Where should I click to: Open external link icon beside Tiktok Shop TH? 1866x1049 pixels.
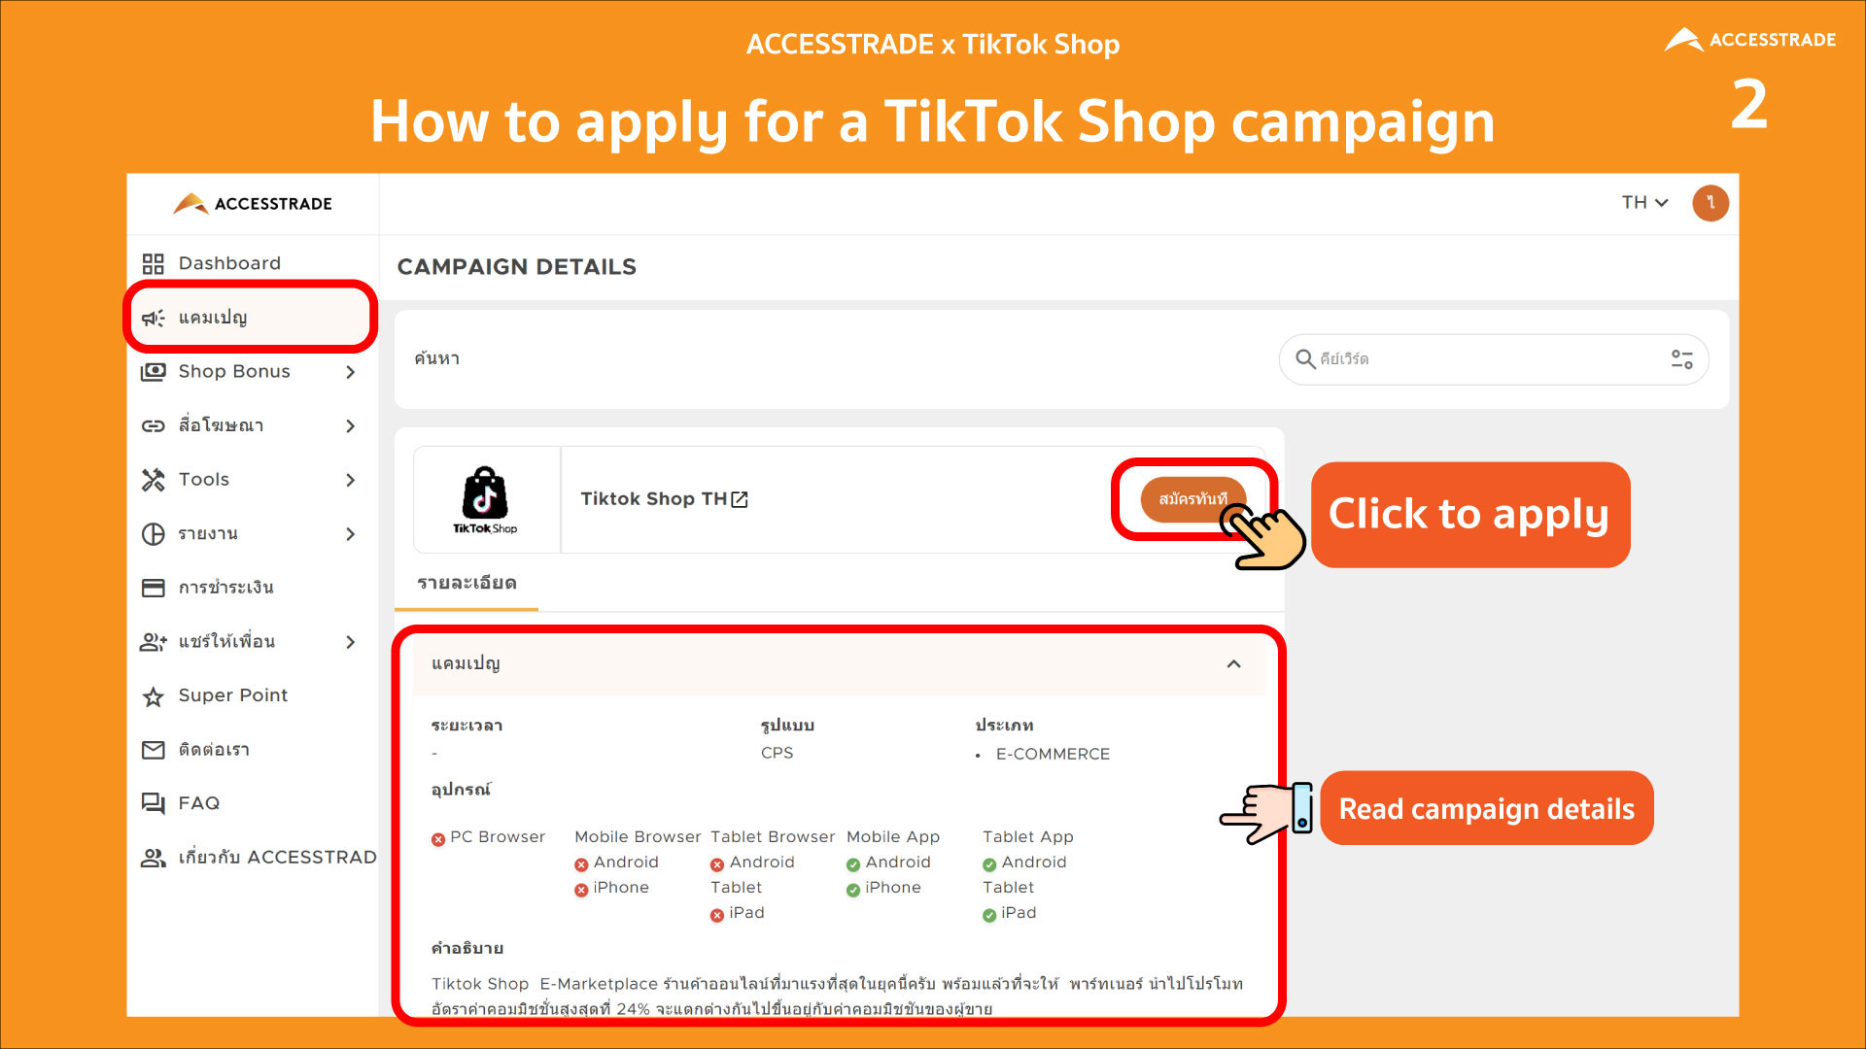(740, 499)
